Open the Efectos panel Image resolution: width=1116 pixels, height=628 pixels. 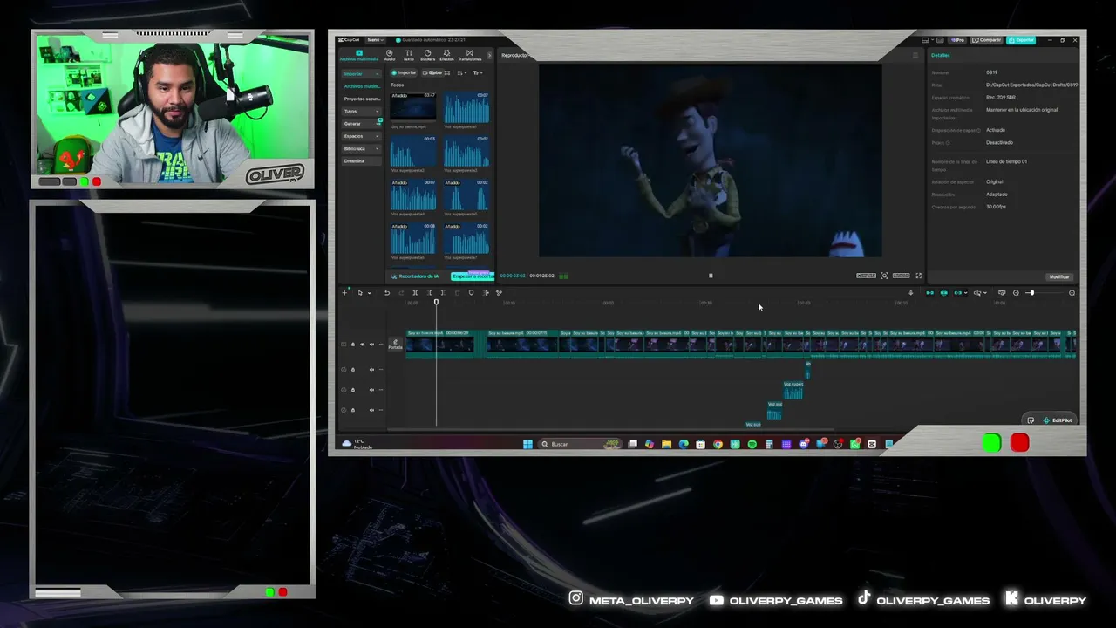tap(446, 55)
